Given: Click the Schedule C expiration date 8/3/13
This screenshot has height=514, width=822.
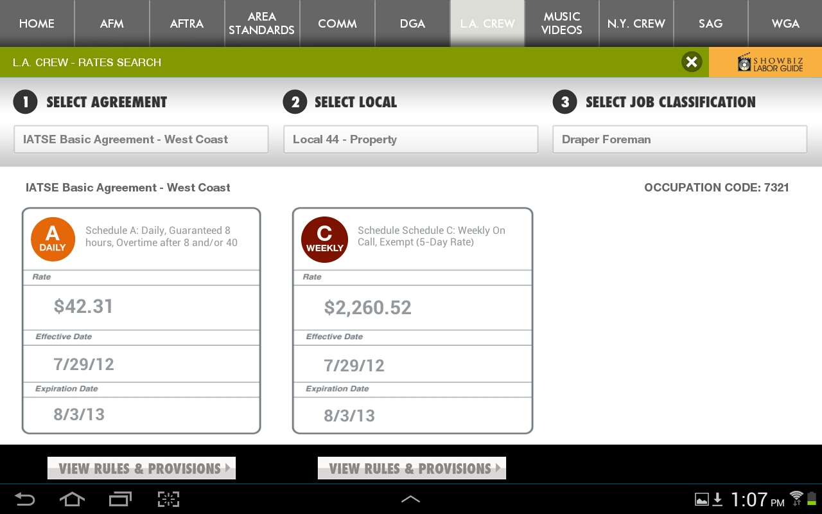Looking at the screenshot, I should (349, 416).
